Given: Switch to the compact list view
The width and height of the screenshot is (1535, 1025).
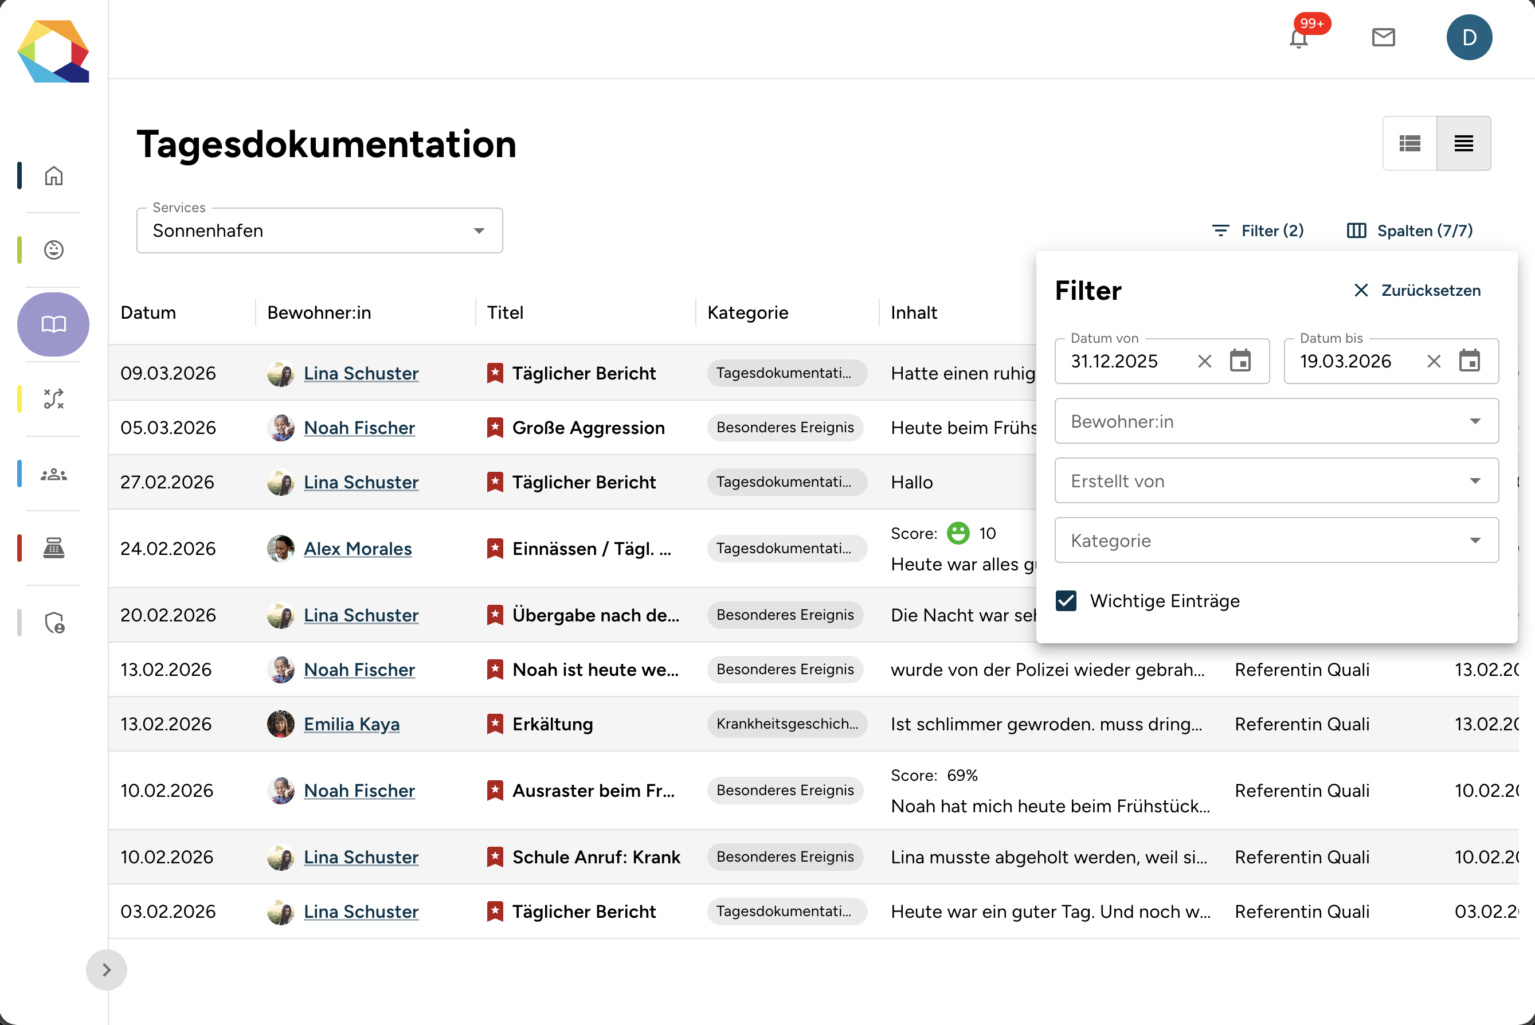Looking at the screenshot, I should [1463, 143].
